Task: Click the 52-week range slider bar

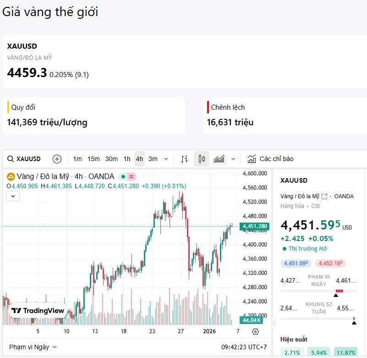Action: (x=318, y=318)
